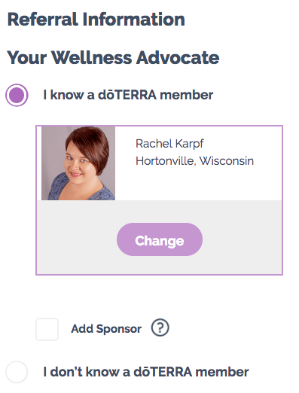This screenshot has width=299, height=393.
Task: Click the word 'Wisconsin' in the advocate card
Action: click(227, 161)
